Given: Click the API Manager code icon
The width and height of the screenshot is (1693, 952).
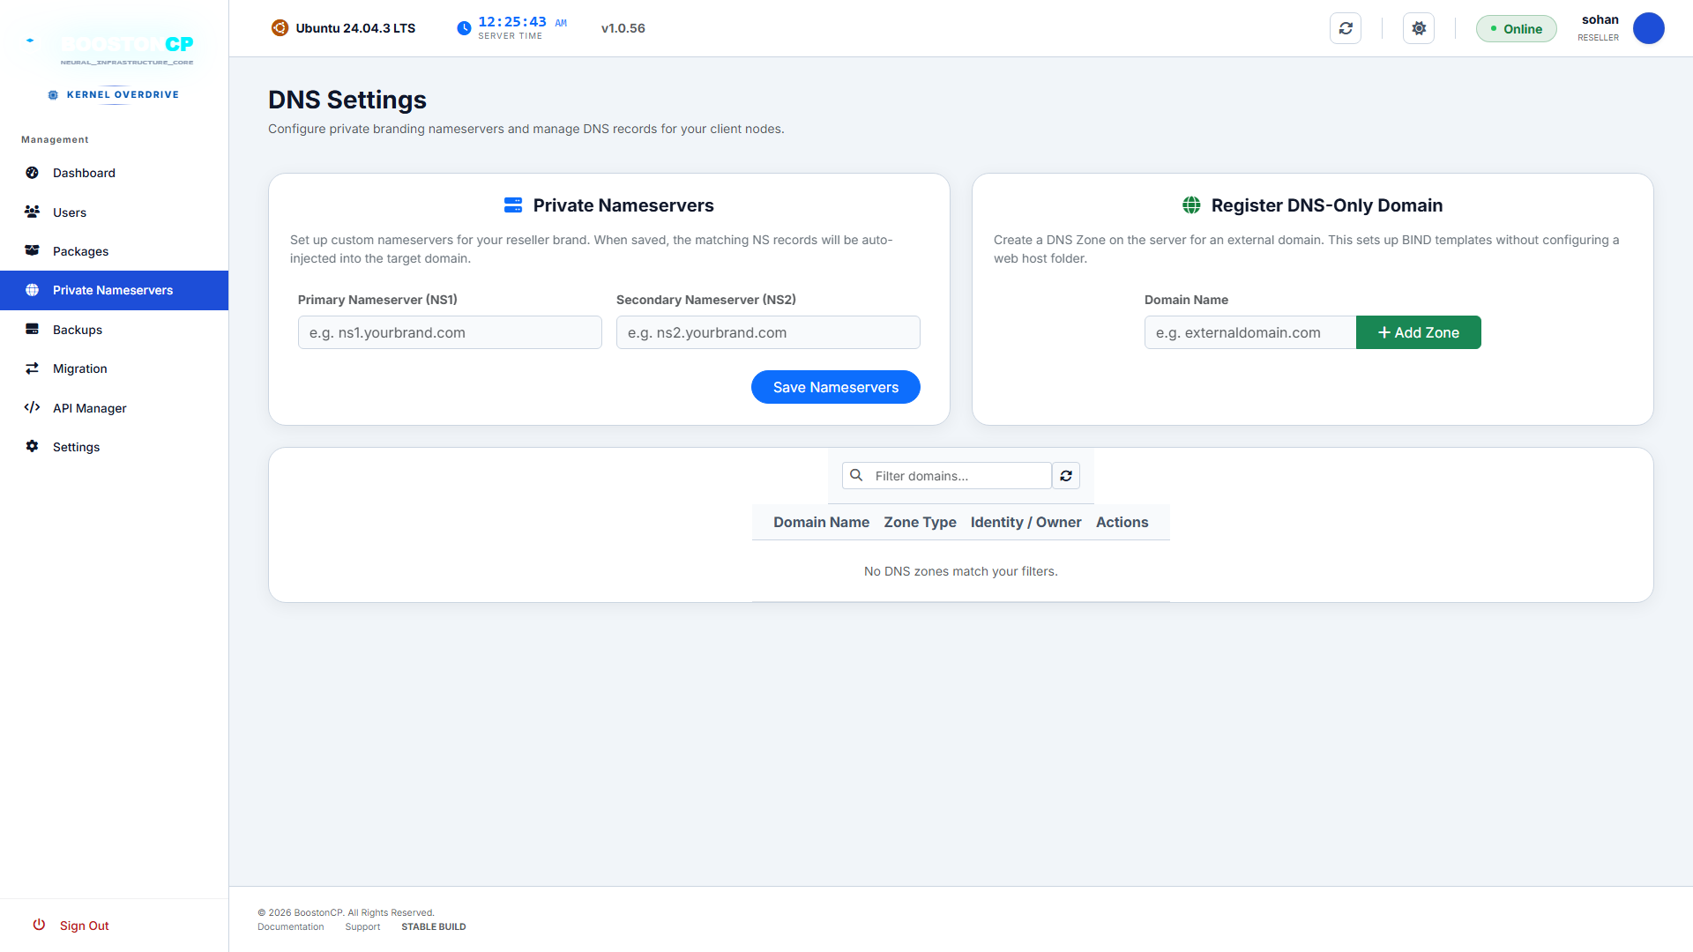Looking at the screenshot, I should [32, 407].
